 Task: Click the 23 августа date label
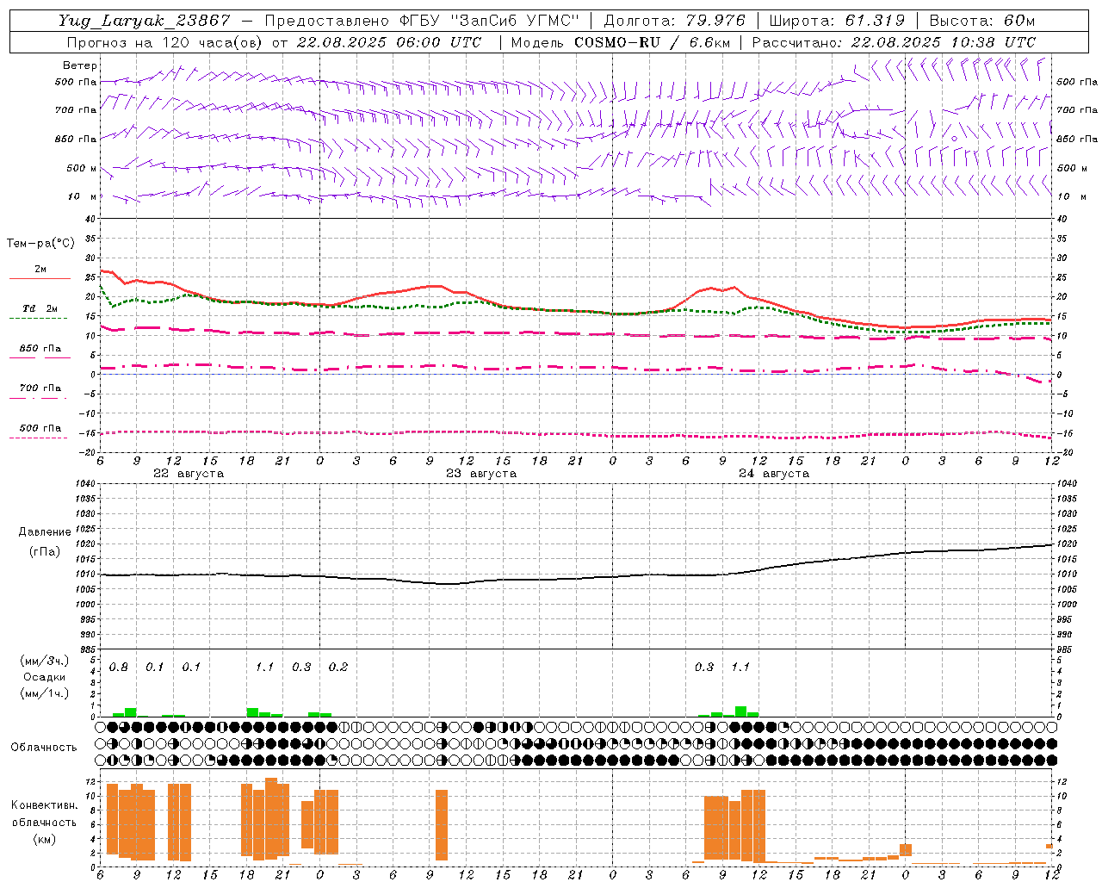click(481, 474)
